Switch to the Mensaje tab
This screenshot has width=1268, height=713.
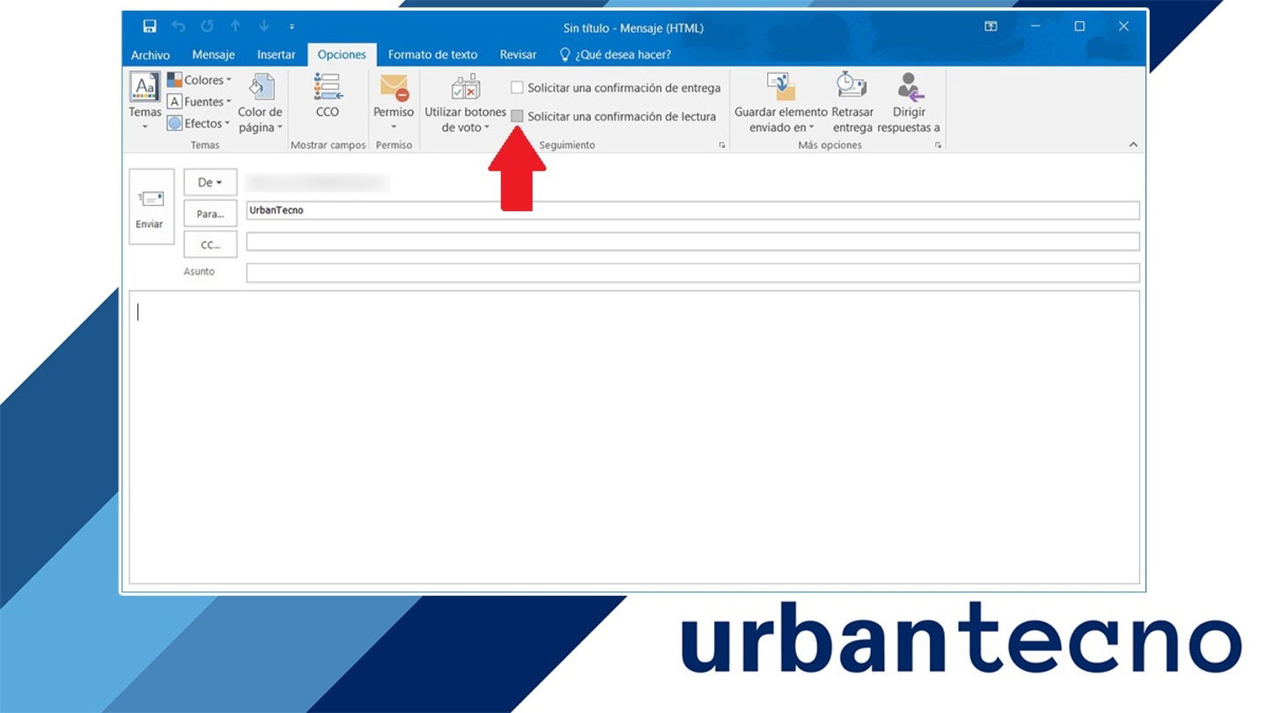pyautogui.click(x=213, y=55)
